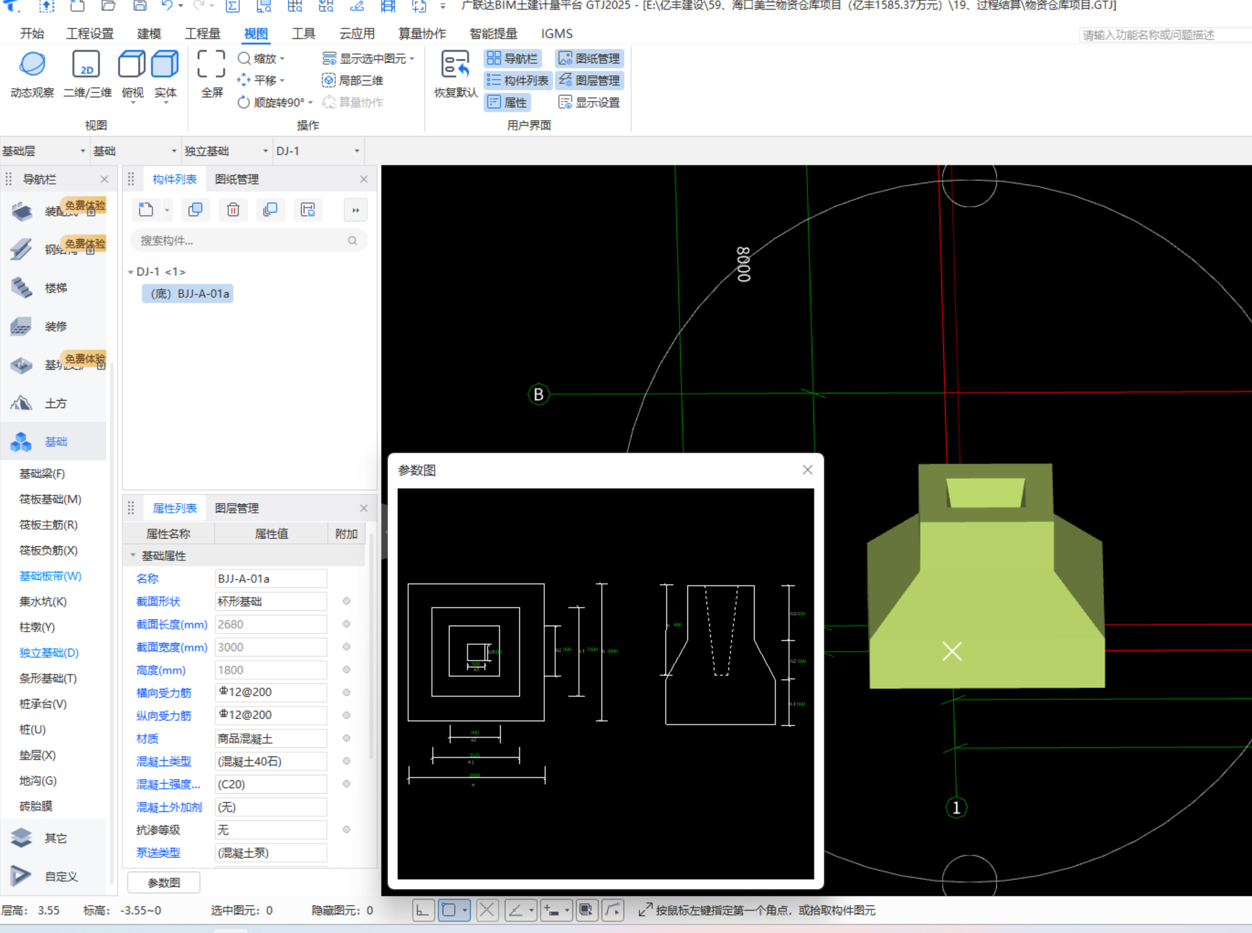Click the 名称 value field BJJ-A-01a
Viewport: 1252px width, 933px height.
271,579
